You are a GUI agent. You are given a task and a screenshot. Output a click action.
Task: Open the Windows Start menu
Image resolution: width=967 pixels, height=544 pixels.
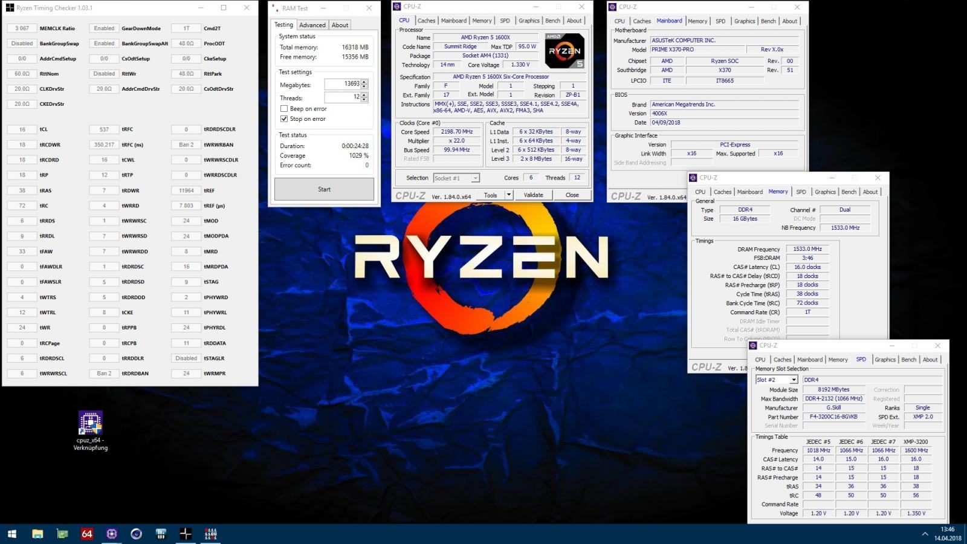click(12, 534)
